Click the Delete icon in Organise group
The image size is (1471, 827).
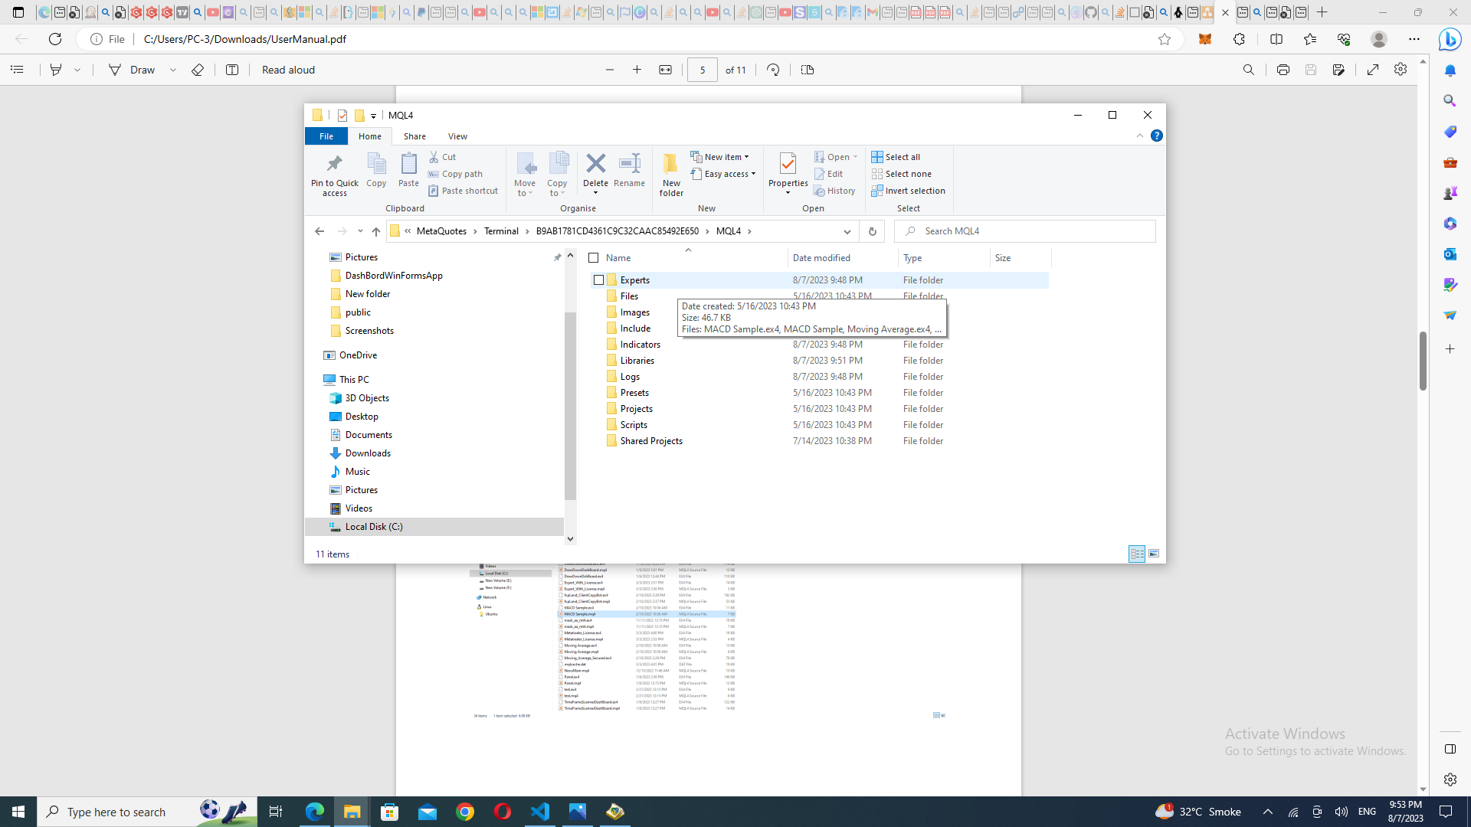click(595, 164)
